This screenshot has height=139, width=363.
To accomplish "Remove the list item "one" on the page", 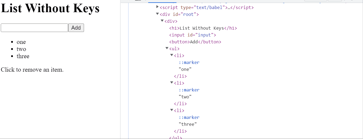I will point(21,42).
